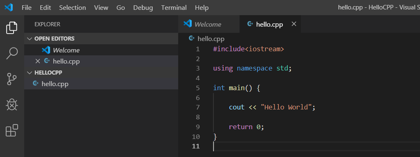Image resolution: width=420 pixels, height=157 pixels.
Task: Open the Terminal menu
Action: (x=174, y=8)
